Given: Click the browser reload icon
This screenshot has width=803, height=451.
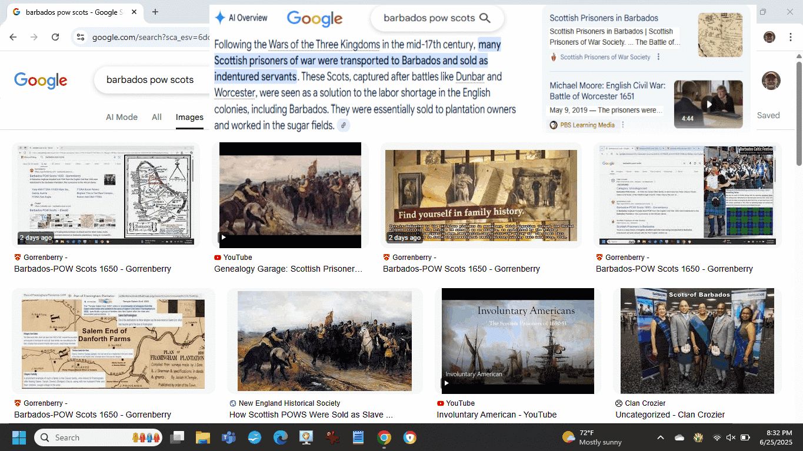Looking at the screenshot, I should (x=55, y=37).
